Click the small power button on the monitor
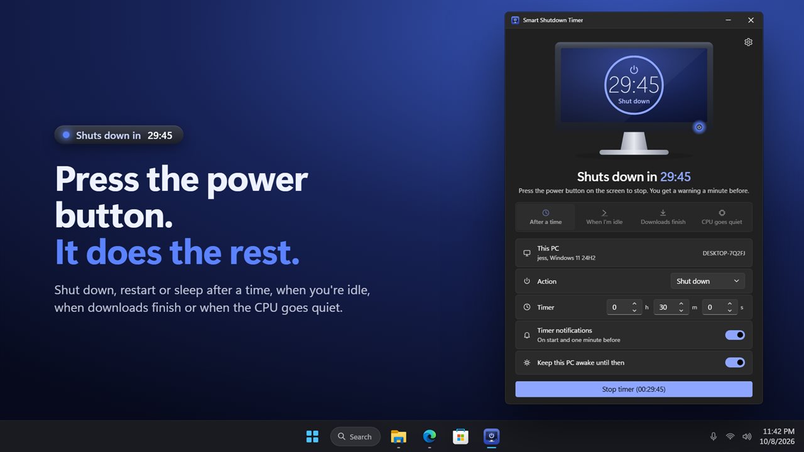The height and width of the screenshot is (452, 804). [699, 127]
